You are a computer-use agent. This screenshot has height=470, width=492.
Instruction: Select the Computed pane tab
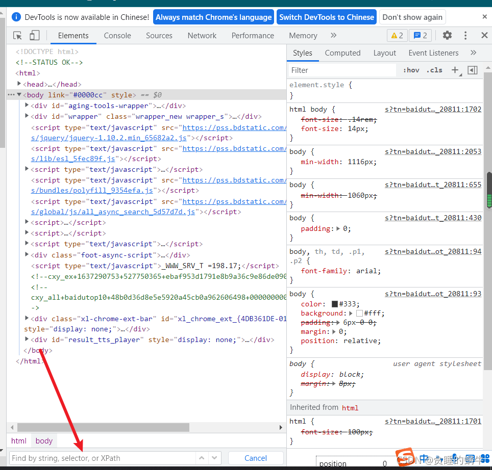[342, 53]
